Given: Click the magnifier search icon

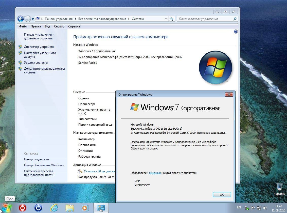Looking at the screenshot, I should click(x=235, y=19).
